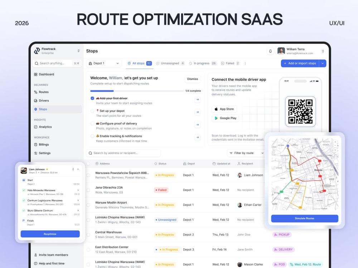Click the PICKUP tag

(282, 235)
